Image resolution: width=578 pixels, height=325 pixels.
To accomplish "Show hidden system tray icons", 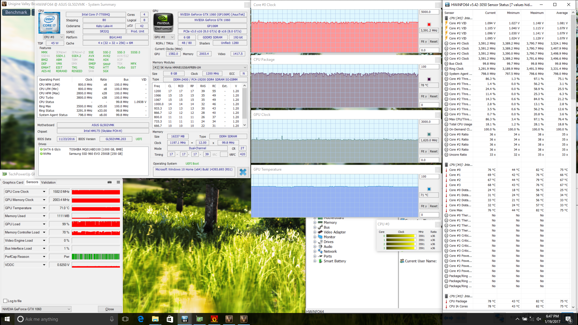I will (x=517, y=319).
